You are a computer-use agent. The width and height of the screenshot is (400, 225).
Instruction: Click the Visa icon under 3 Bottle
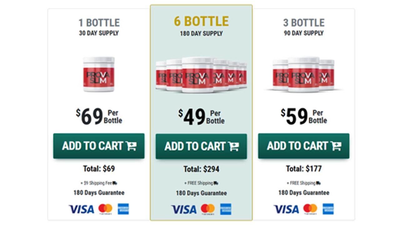[x=286, y=209]
